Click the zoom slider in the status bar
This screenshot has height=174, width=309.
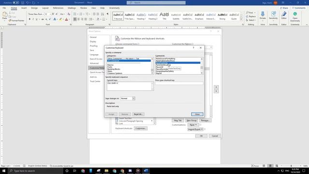coord(291,166)
